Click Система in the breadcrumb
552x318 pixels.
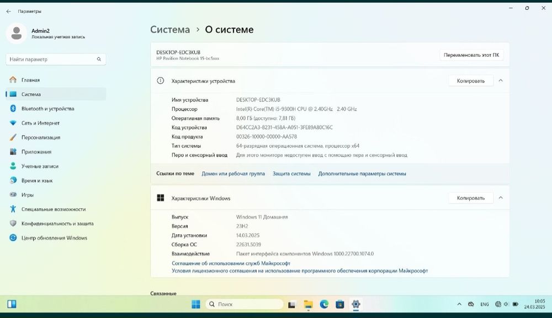pyautogui.click(x=170, y=30)
